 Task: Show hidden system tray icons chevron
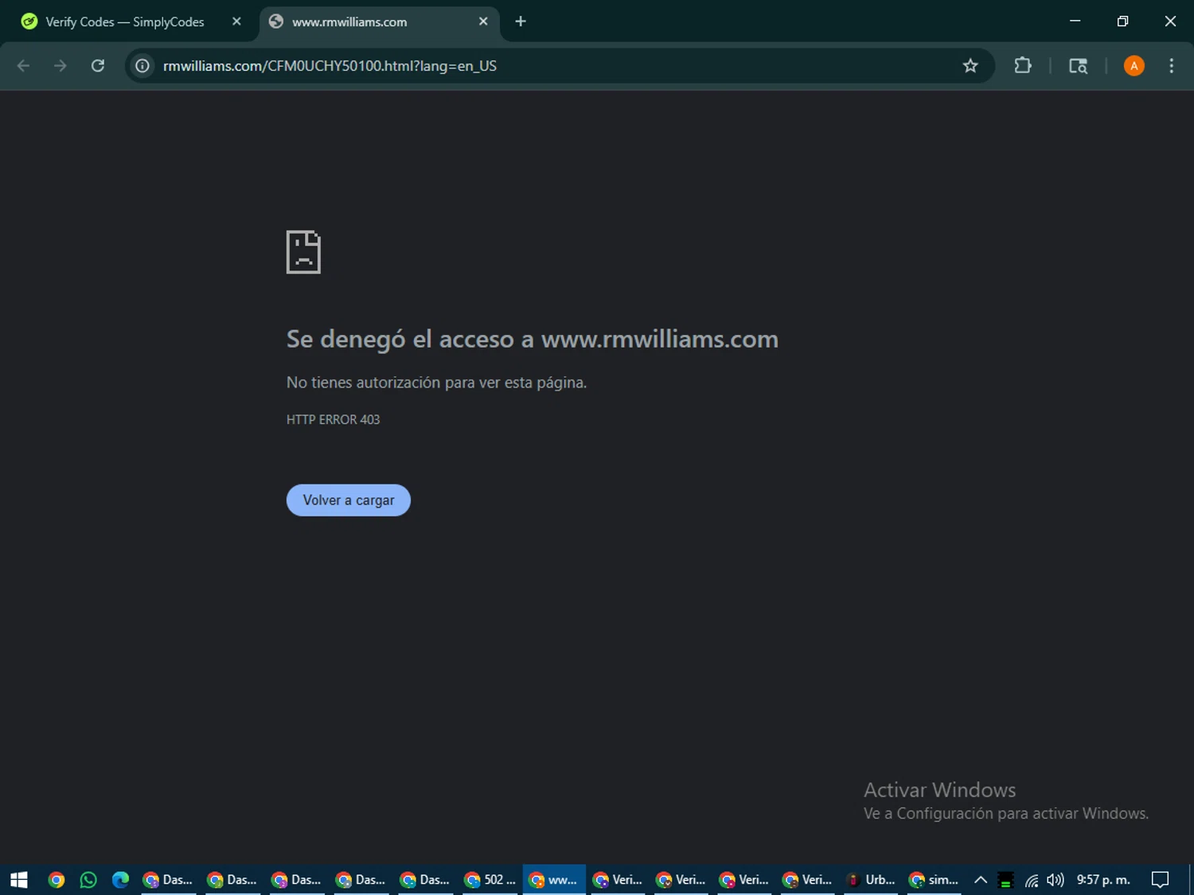pos(981,879)
